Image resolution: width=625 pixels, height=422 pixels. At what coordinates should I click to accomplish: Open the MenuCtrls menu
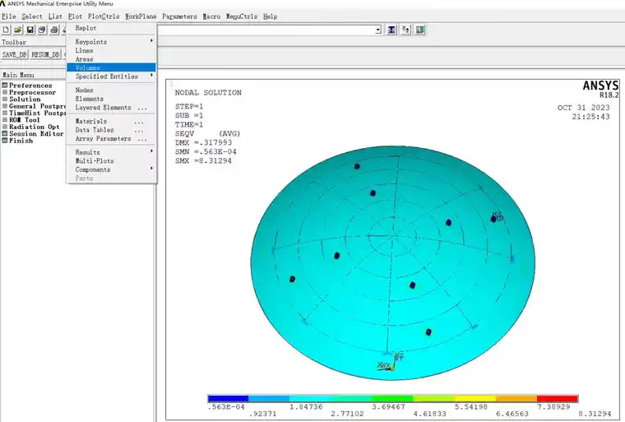pyautogui.click(x=242, y=16)
